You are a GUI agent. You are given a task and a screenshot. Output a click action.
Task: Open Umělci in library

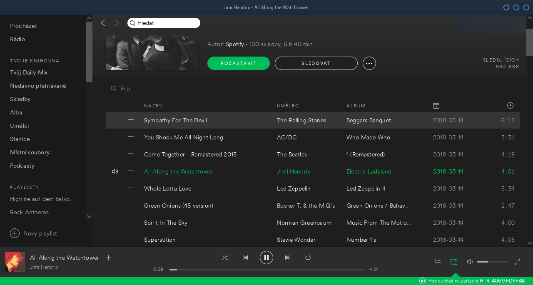point(20,126)
